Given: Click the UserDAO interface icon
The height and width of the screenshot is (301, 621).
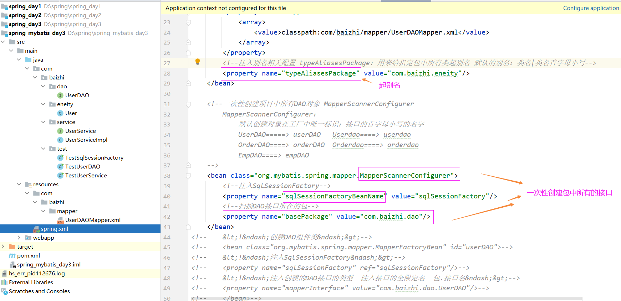Looking at the screenshot, I should click(x=60, y=95).
